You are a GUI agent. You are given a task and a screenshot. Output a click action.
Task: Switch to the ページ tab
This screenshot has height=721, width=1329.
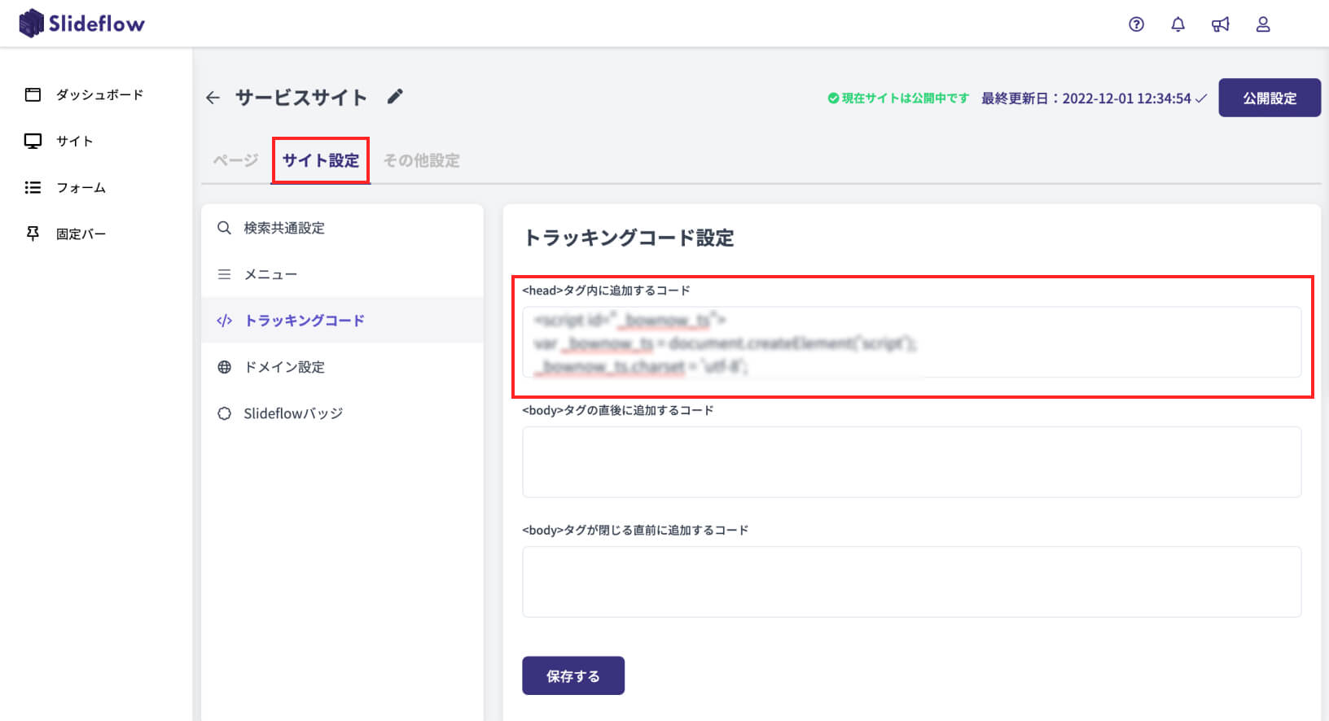pyautogui.click(x=235, y=160)
